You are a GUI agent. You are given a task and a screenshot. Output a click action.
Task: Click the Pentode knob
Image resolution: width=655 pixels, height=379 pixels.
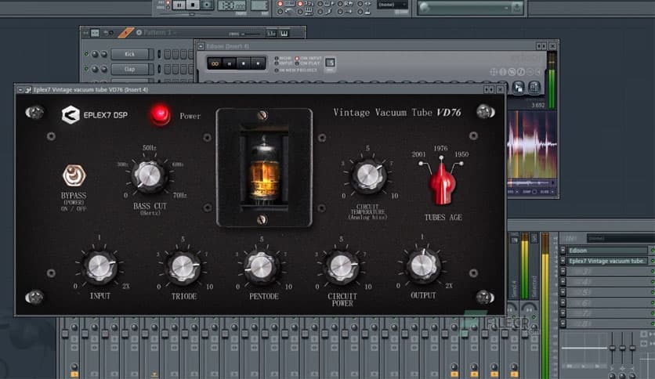(x=262, y=267)
